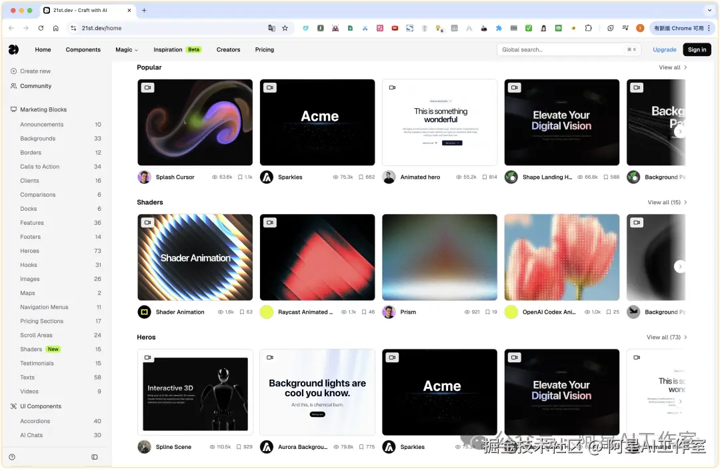Click the Sign in button
The height and width of the screenshot is (469, 720).
point(697,49)
